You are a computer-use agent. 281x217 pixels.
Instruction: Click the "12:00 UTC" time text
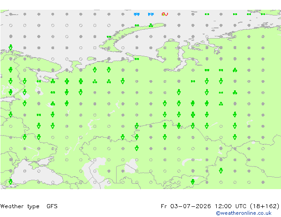(x=231, y=206)
